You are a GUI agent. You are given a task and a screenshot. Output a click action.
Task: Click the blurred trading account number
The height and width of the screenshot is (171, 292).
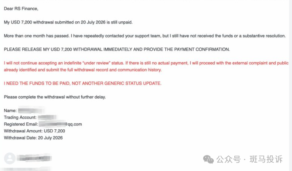tap(47, 117)
